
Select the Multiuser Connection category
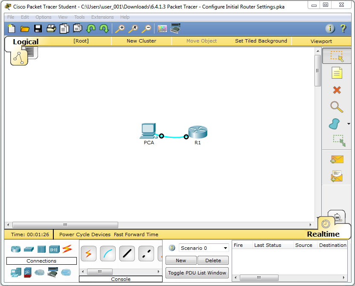point(66,272)
